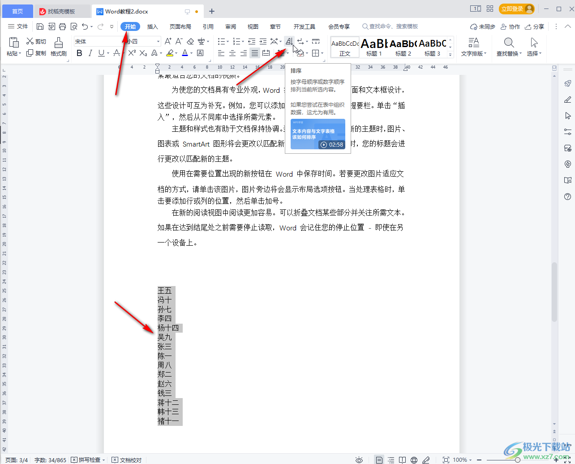Toggle Bold formatting
The image size is (575, 464).
[x=79, y=53]
